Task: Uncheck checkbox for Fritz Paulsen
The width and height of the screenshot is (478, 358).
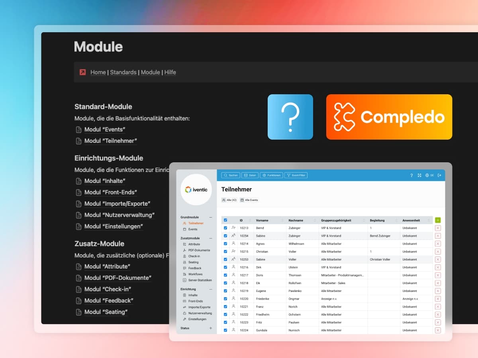Action: 225,322
